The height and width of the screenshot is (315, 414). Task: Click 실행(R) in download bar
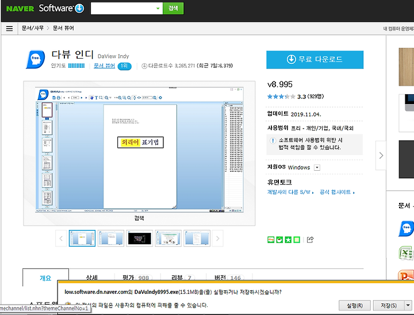(x=355, y=305)
